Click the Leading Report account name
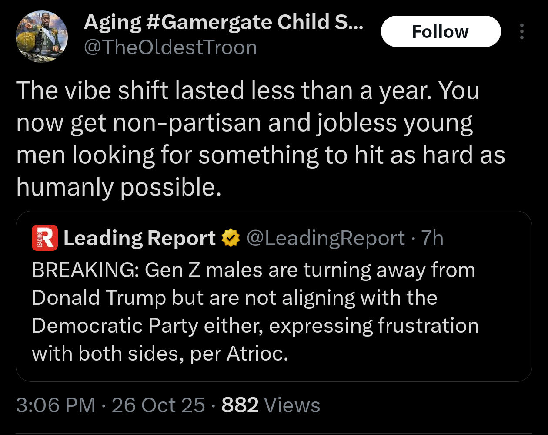The width and height of the screenshot is (548, 435). [x=139, y=238]
